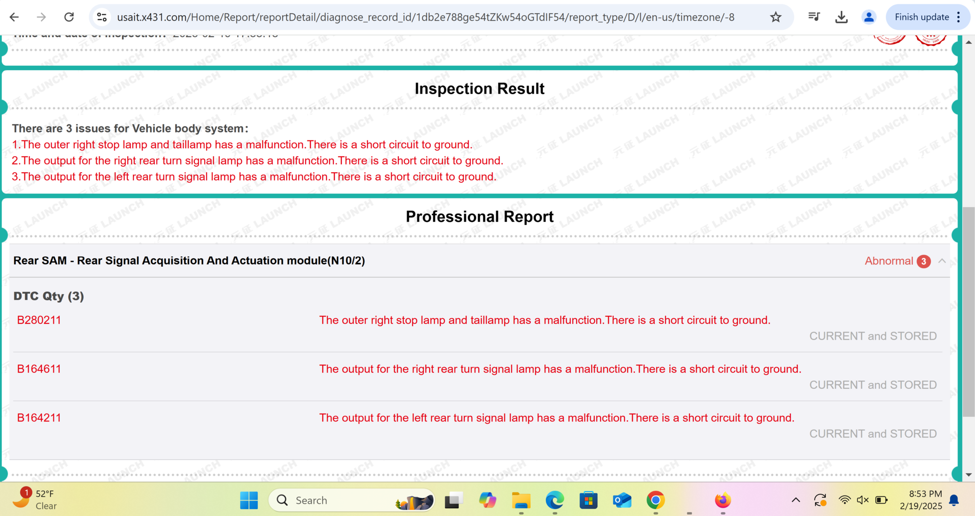
Task: Open File Explorer from the taskbar
Action: 521,500
